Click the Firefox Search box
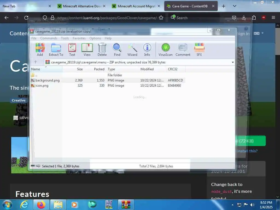 [x=194, y=18]
